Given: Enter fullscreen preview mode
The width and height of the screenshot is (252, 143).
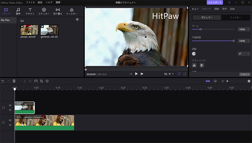Looking at the screenshot, I should (x=185, y=74).
